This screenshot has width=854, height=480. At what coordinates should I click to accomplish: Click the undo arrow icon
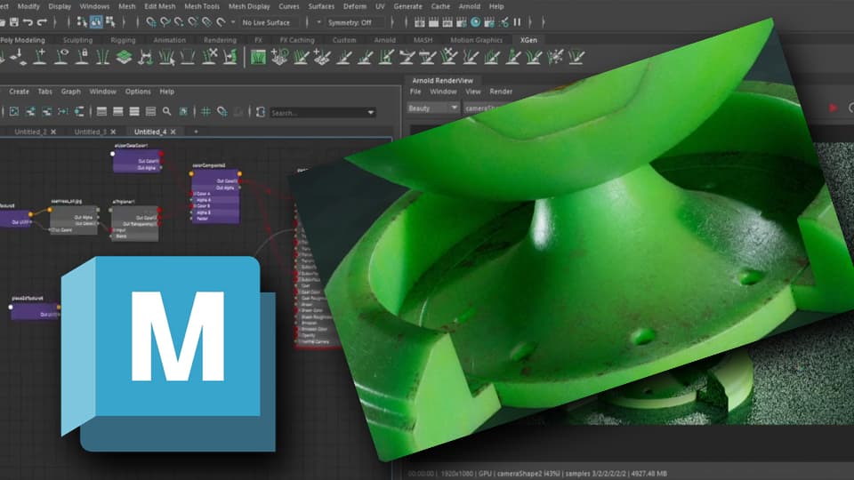(28, 22)
